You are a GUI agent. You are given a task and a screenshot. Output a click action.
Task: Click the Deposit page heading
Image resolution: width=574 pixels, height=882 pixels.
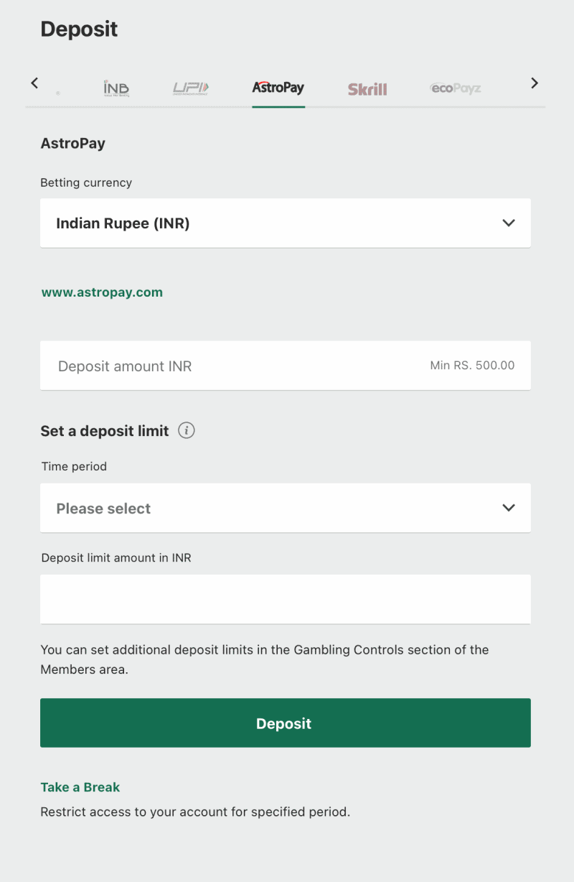point(79,29)
